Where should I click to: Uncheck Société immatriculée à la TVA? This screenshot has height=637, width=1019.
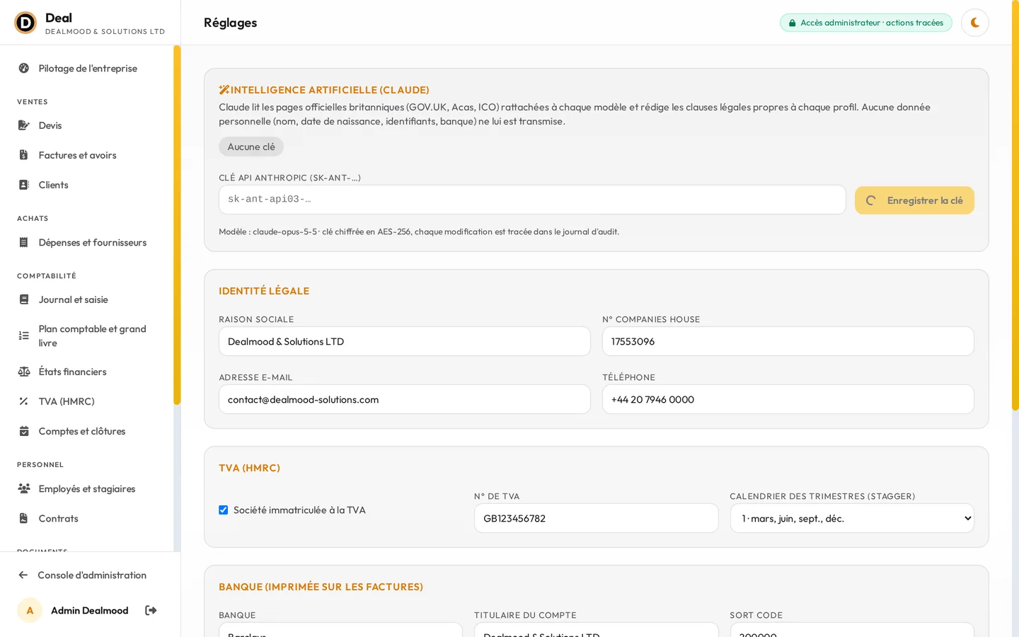(x=224, y=510)
